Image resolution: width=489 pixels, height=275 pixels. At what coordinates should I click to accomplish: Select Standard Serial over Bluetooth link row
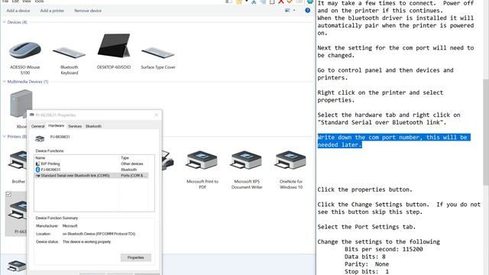[x=91, y=176]
